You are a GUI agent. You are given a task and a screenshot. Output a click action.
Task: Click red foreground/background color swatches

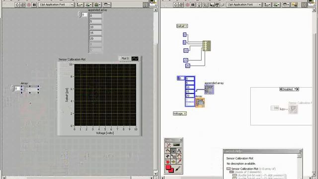(169, 169)
